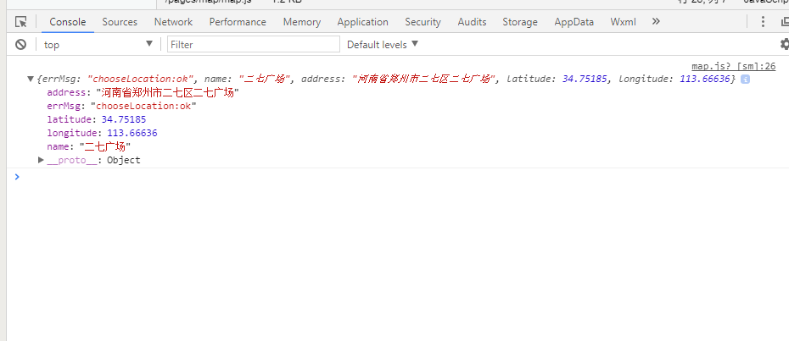The image size is (789, 341).
Task: Click the undock panel icon at the right edge
Action: [785, 22]
